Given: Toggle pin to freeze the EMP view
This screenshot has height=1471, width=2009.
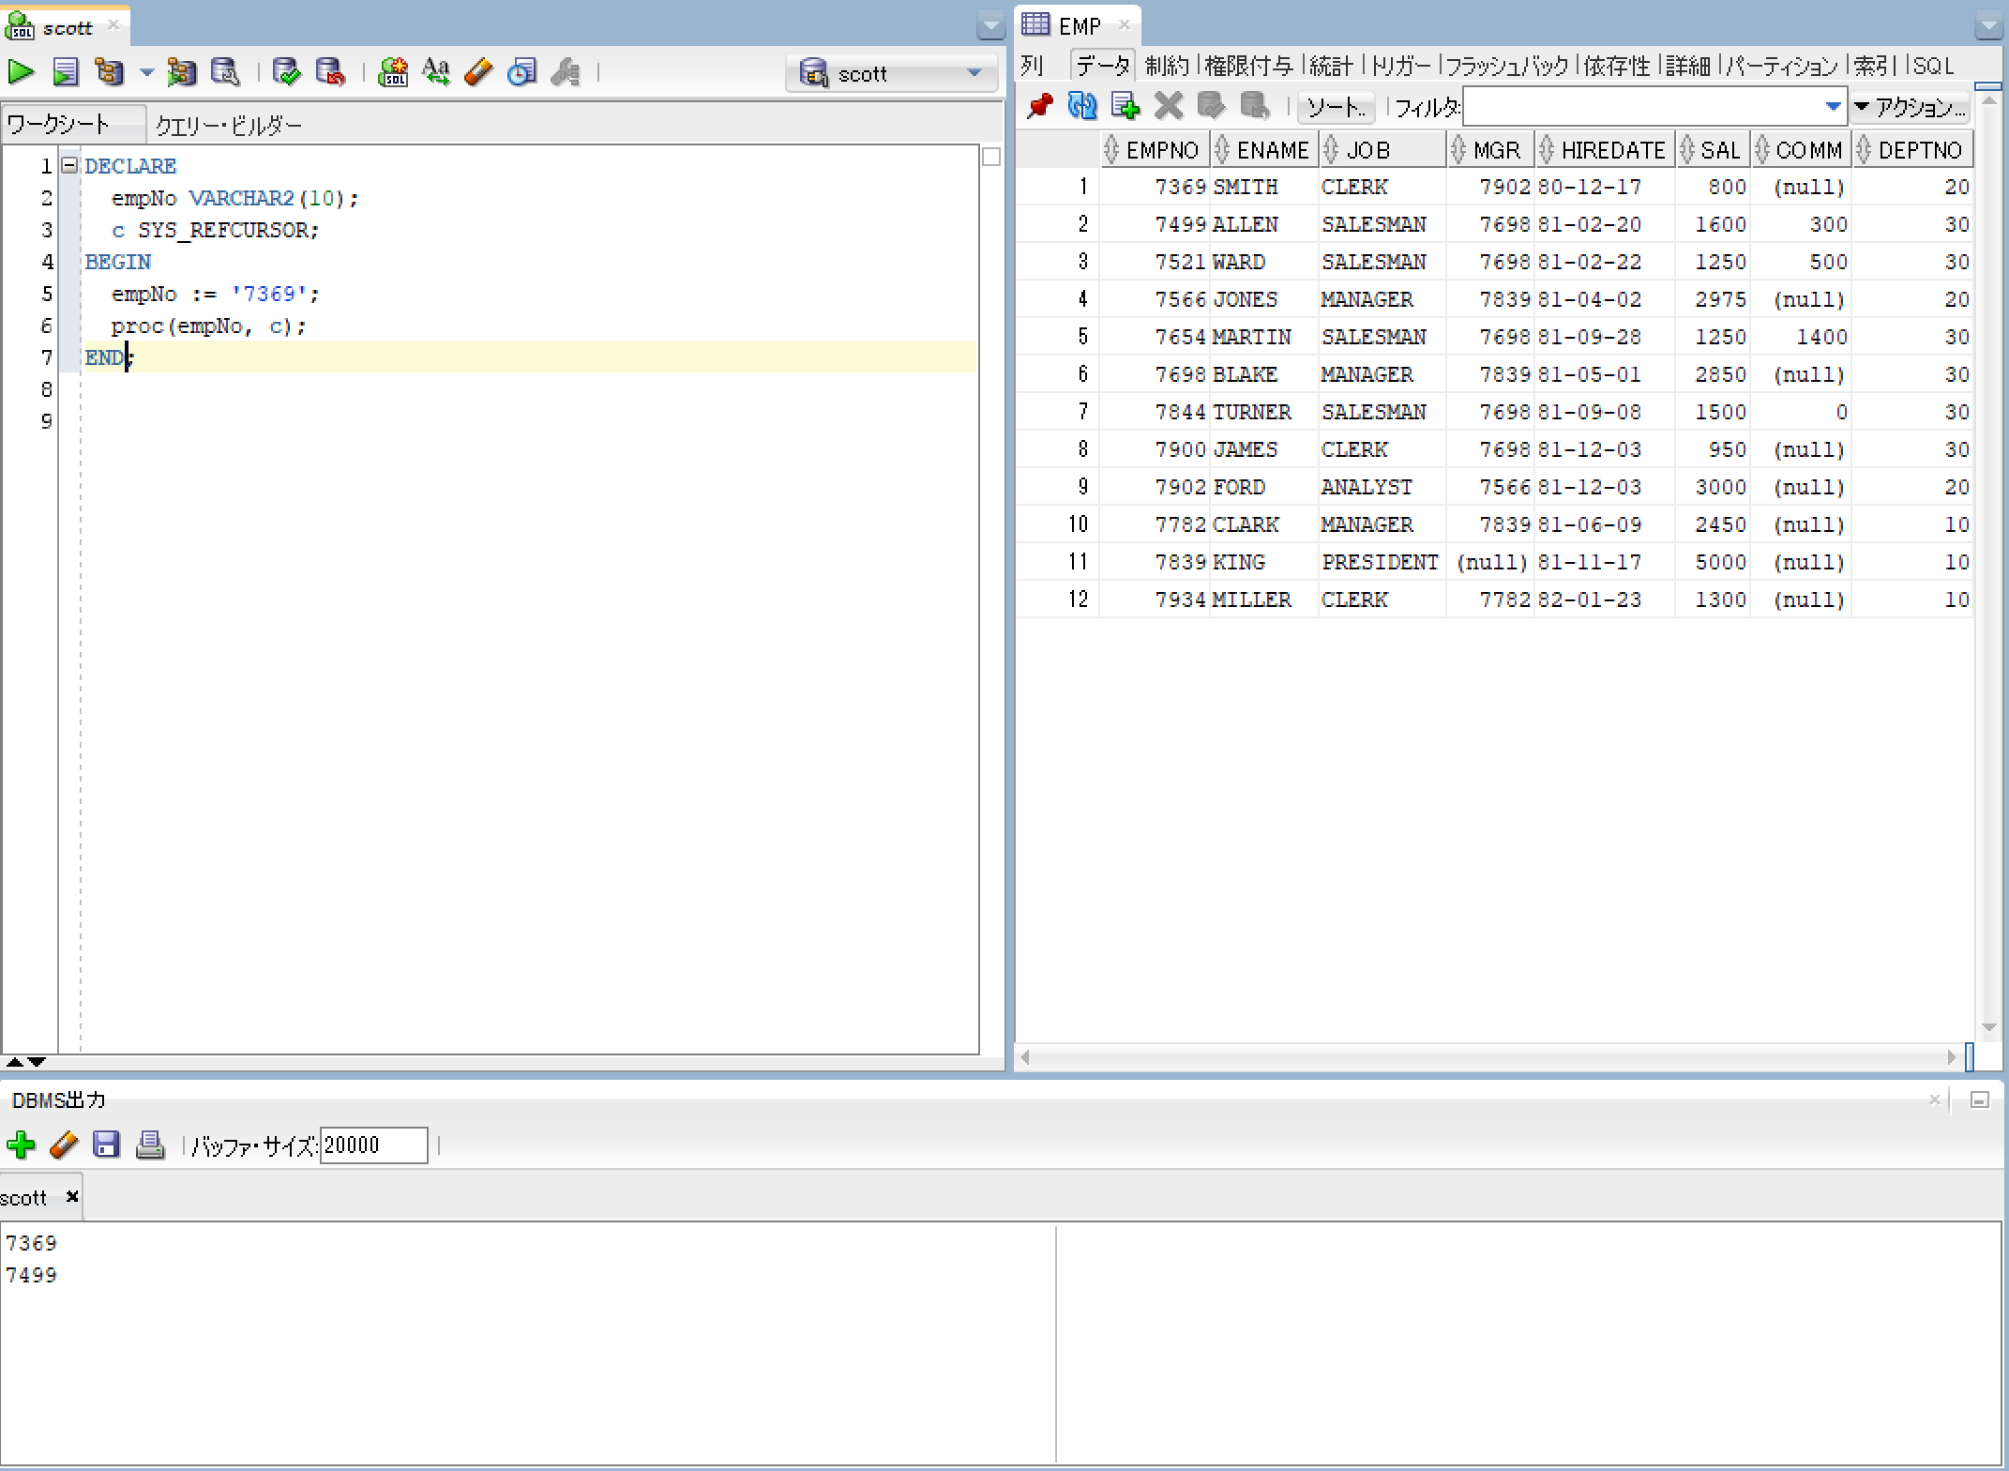Looking at the screenshot, I should click(x=1039, y=106).
